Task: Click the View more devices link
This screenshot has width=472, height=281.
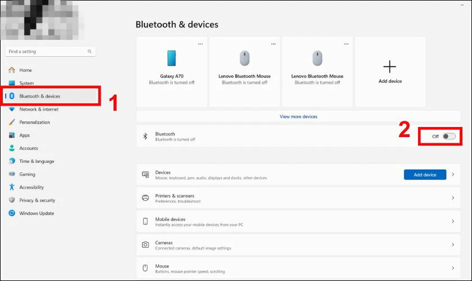Action: tap(298, 116)
